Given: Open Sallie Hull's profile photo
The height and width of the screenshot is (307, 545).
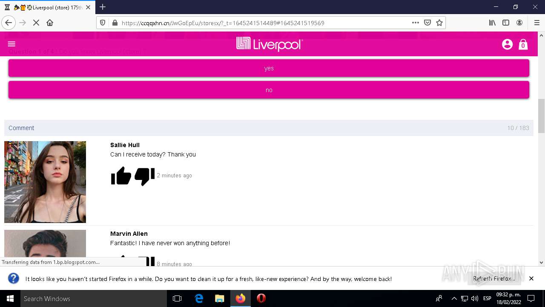Looking at the screenshot, I should [x=45, y=182].
